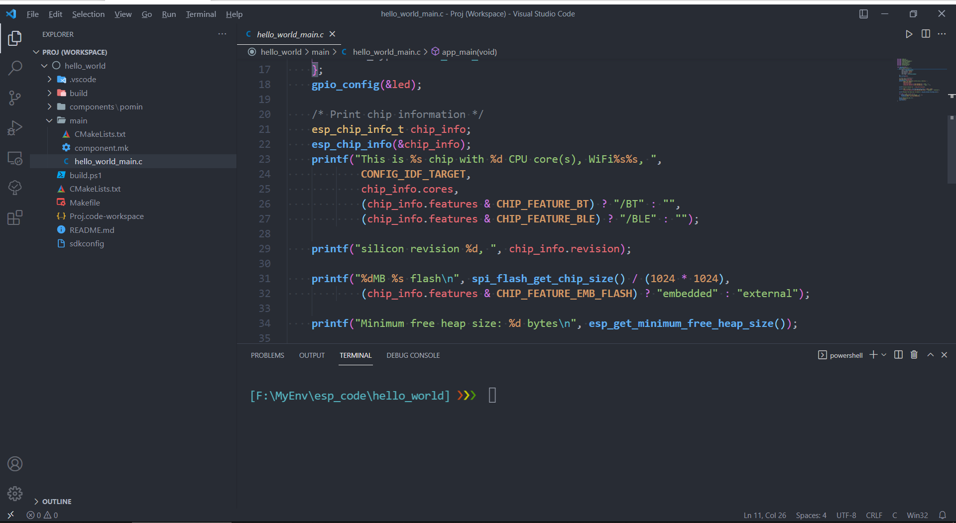Switch to the DEBUG CONSOLE tab

[413, 355]
